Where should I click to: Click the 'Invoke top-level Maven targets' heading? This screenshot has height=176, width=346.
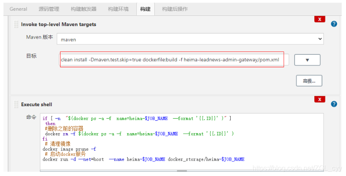[58, 24]
